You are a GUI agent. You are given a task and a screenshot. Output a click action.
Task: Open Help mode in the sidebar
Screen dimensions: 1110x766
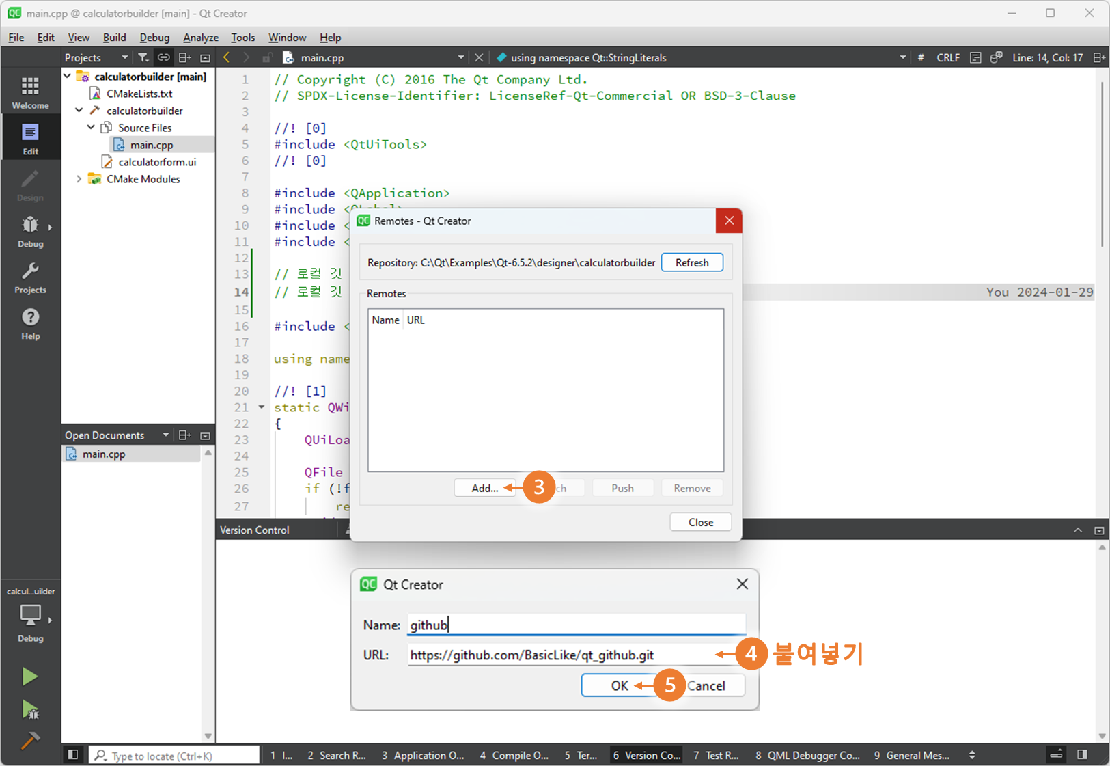30,324
